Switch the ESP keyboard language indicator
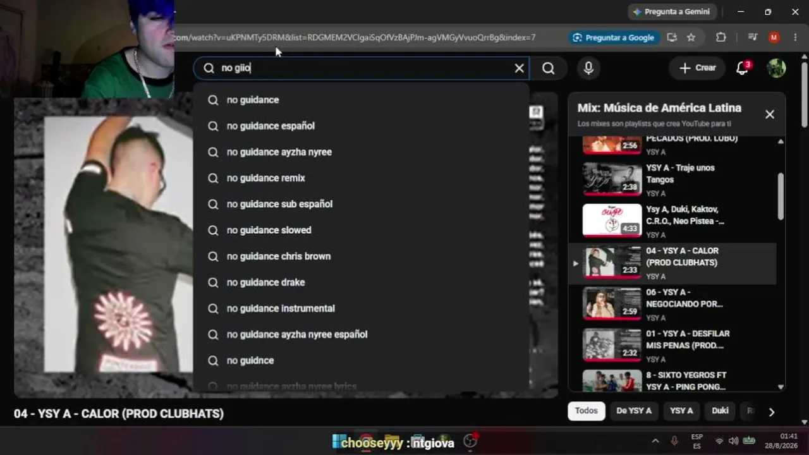Screen dimensions: 809x455 696,441
